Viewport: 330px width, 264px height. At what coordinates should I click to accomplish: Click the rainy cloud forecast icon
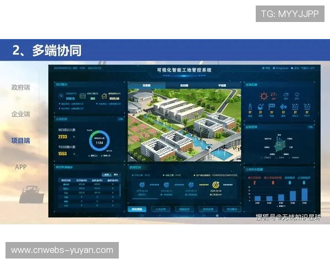pyautogui.click(x=297, y=95)
